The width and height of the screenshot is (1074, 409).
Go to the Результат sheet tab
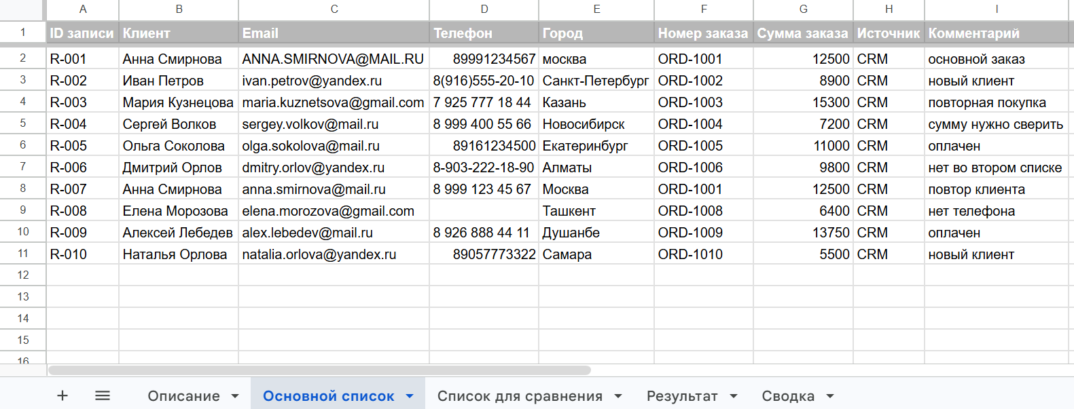682,396
